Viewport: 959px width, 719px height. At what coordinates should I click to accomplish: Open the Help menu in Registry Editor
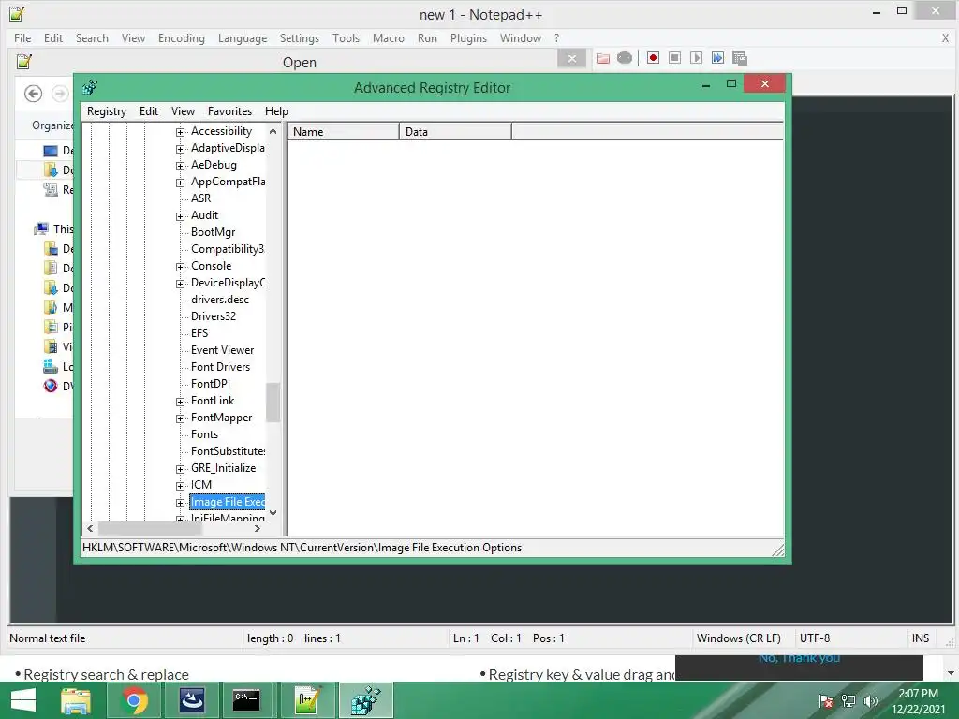click(x=276, y=111)
